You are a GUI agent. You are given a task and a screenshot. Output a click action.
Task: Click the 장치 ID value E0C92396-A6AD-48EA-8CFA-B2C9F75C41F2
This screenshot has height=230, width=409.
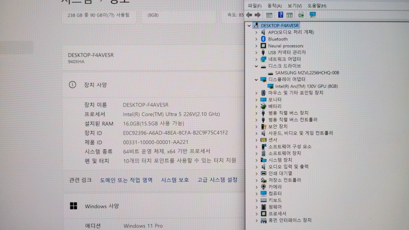[175, 133]
